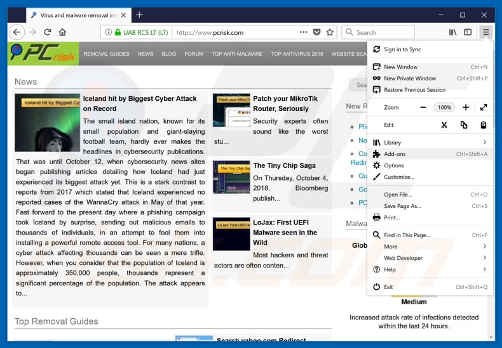The height and width of the screenshot is (348, 502).
Task: Expand the Web Developer submenu
Action: [x=484, y=258]
